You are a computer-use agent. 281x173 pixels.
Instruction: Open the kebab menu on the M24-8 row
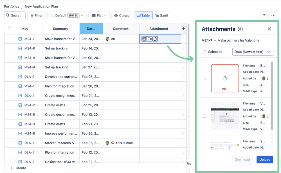tap(184, 48)
